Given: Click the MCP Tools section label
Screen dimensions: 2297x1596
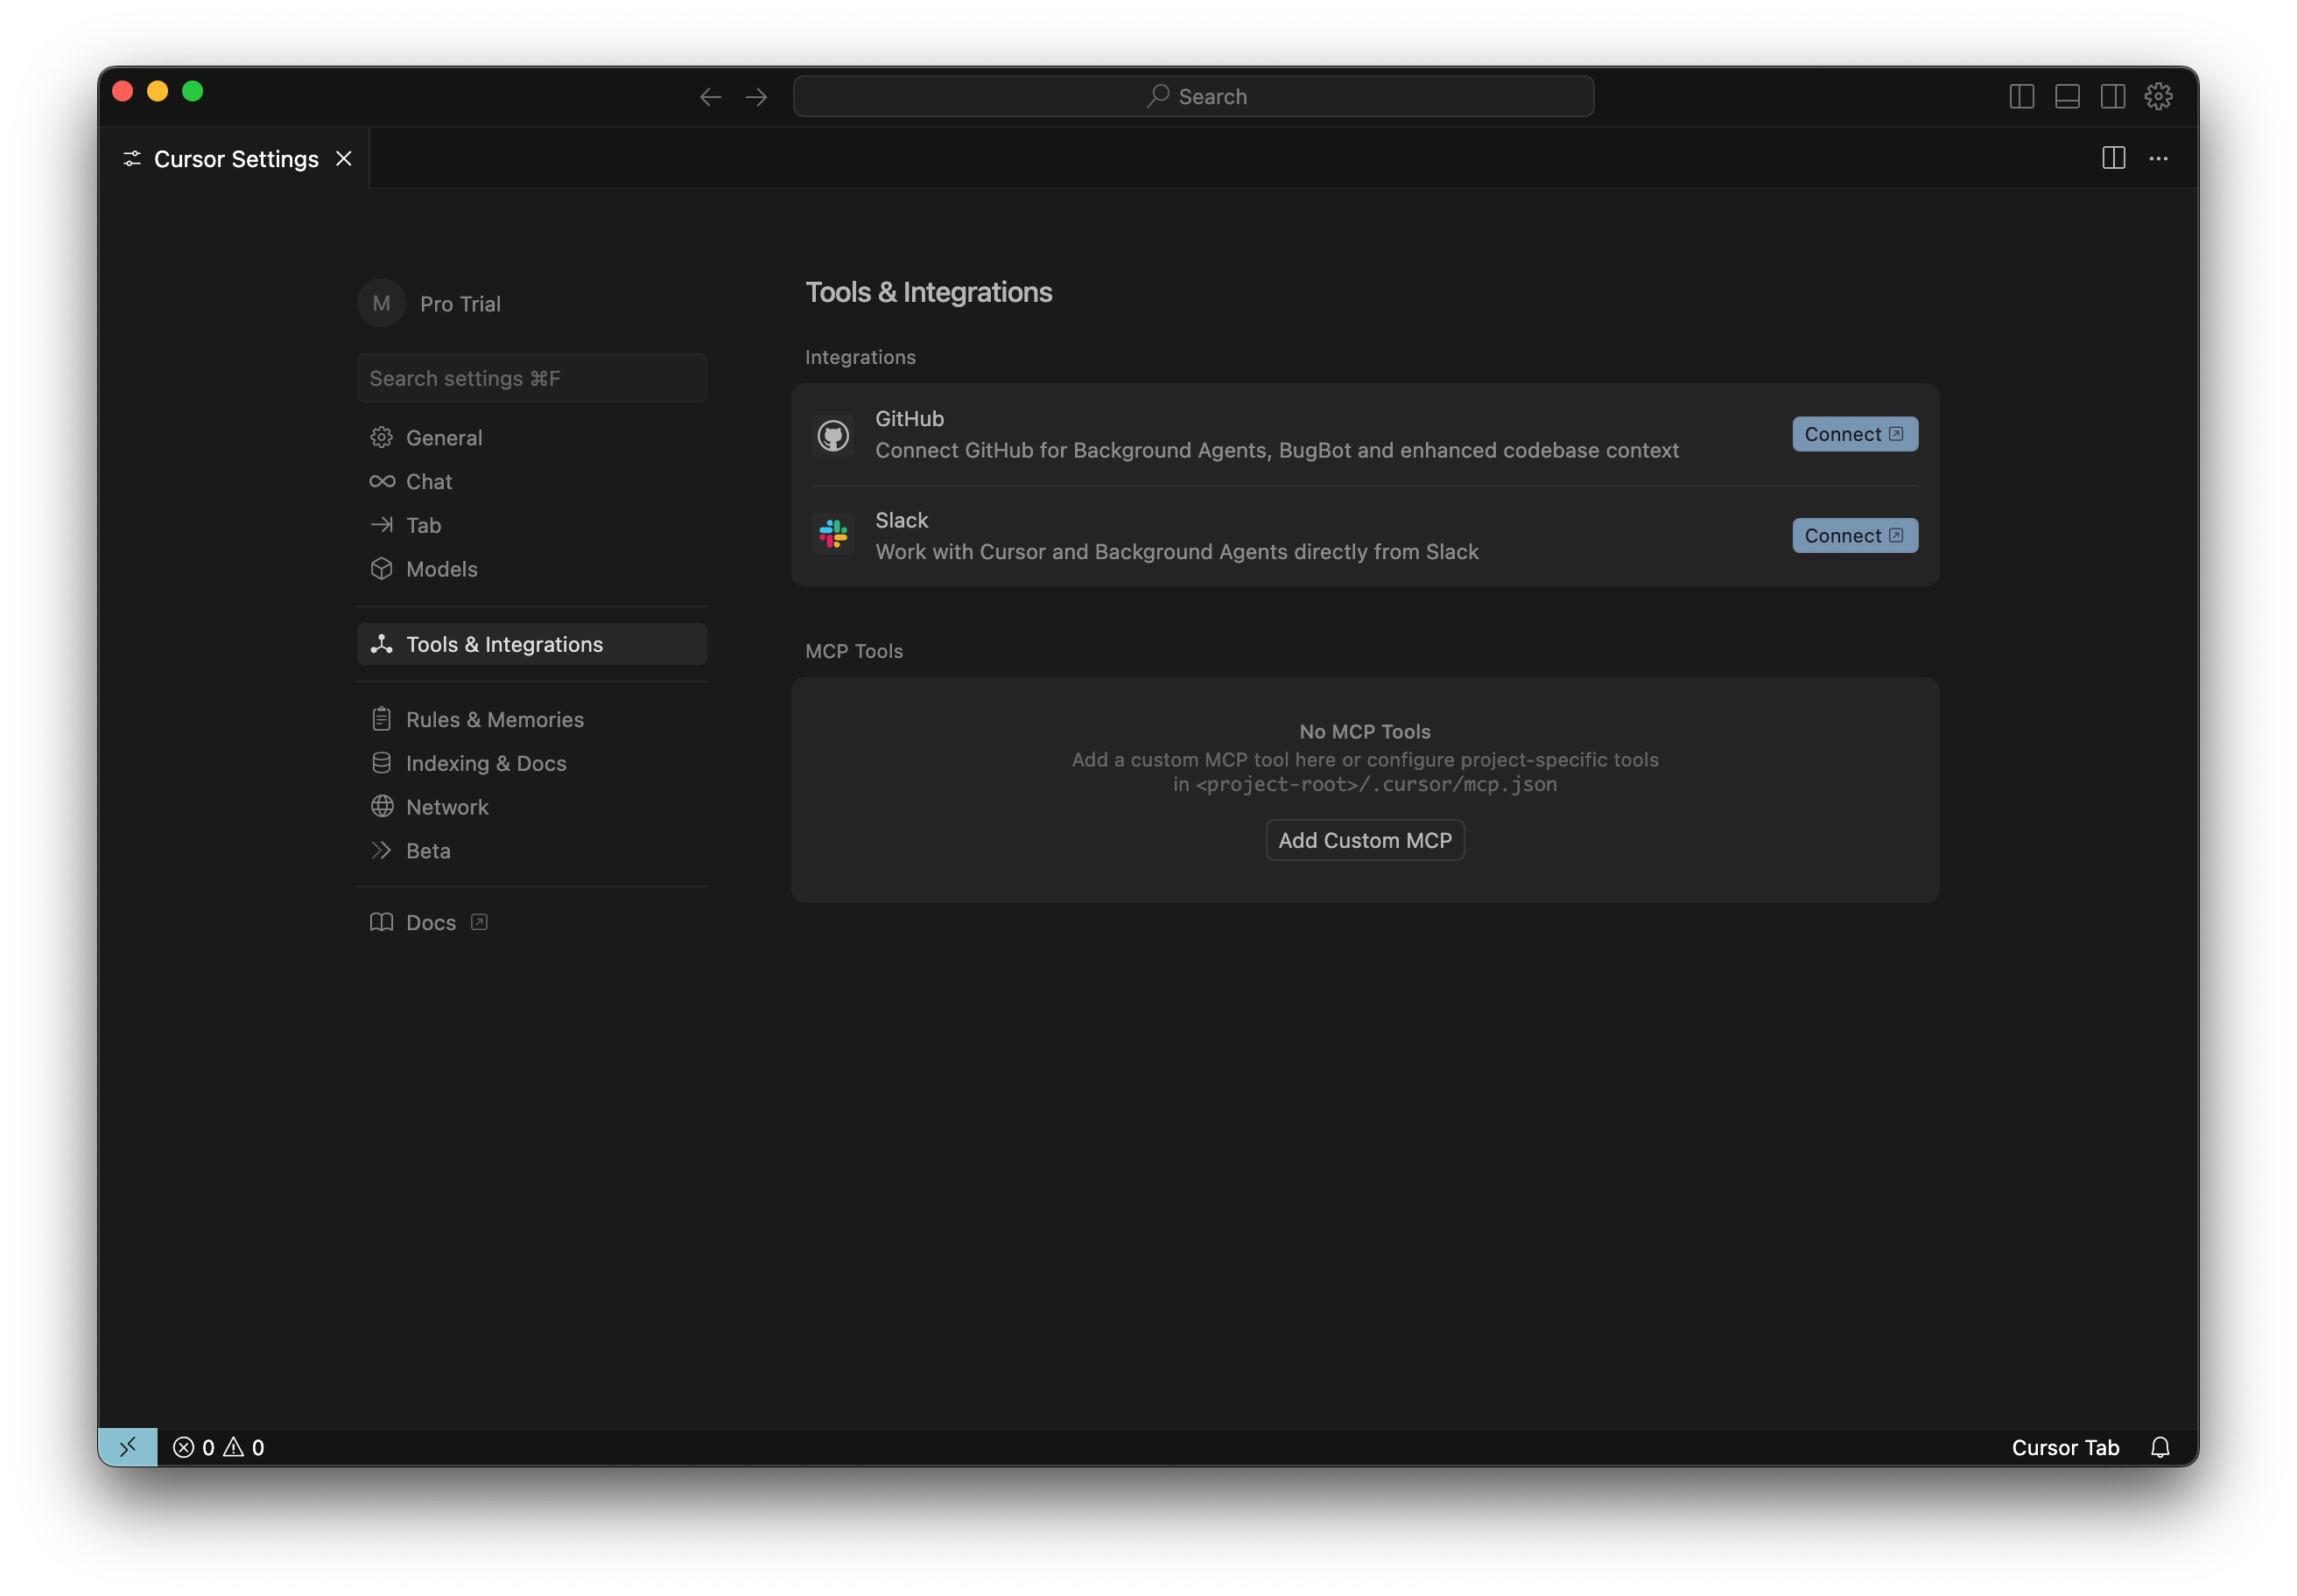Looking at the screenshot, I should pyautogui.click(x=853, y=651).
